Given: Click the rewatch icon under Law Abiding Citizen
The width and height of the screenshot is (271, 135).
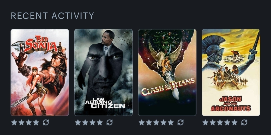Looking at the screenshot, I should (109, 123).
